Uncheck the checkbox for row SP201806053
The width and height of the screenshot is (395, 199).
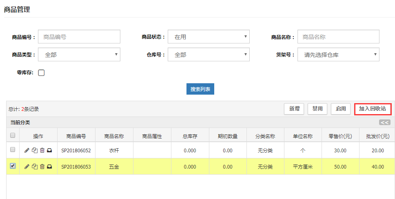point(13,166)
